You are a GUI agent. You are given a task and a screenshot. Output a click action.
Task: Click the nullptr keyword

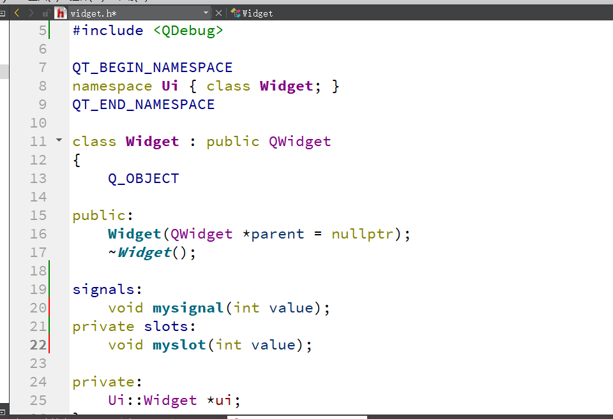tap(363, 234)
